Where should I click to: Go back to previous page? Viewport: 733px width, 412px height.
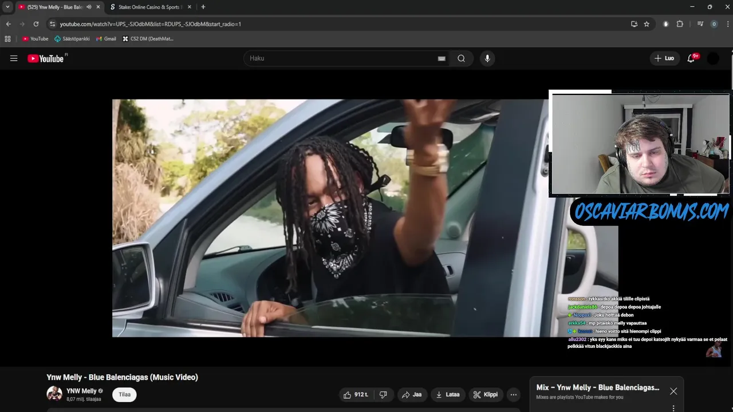tap(8, 24)
